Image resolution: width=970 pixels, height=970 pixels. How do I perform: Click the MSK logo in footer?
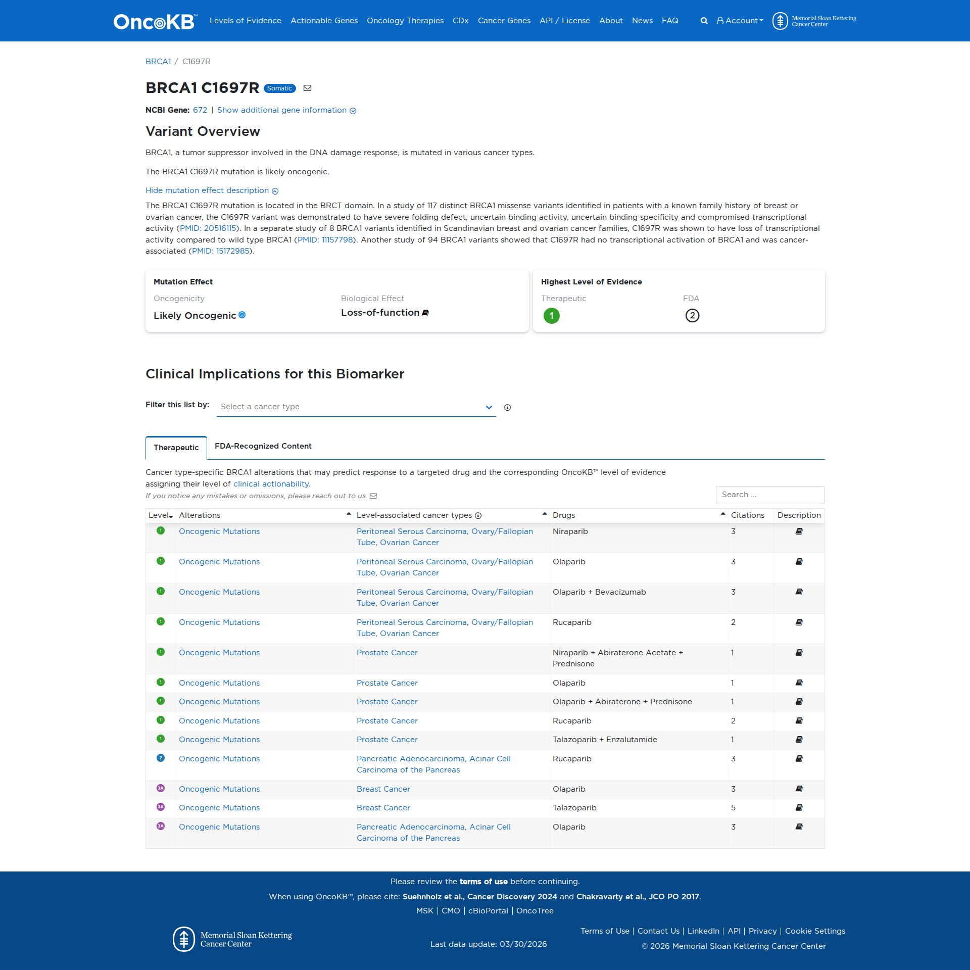[232, 939]
